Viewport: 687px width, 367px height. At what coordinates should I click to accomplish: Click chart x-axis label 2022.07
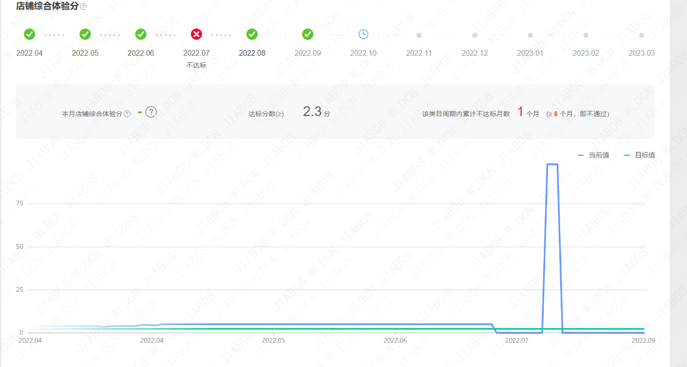click(x=517, y=340)
